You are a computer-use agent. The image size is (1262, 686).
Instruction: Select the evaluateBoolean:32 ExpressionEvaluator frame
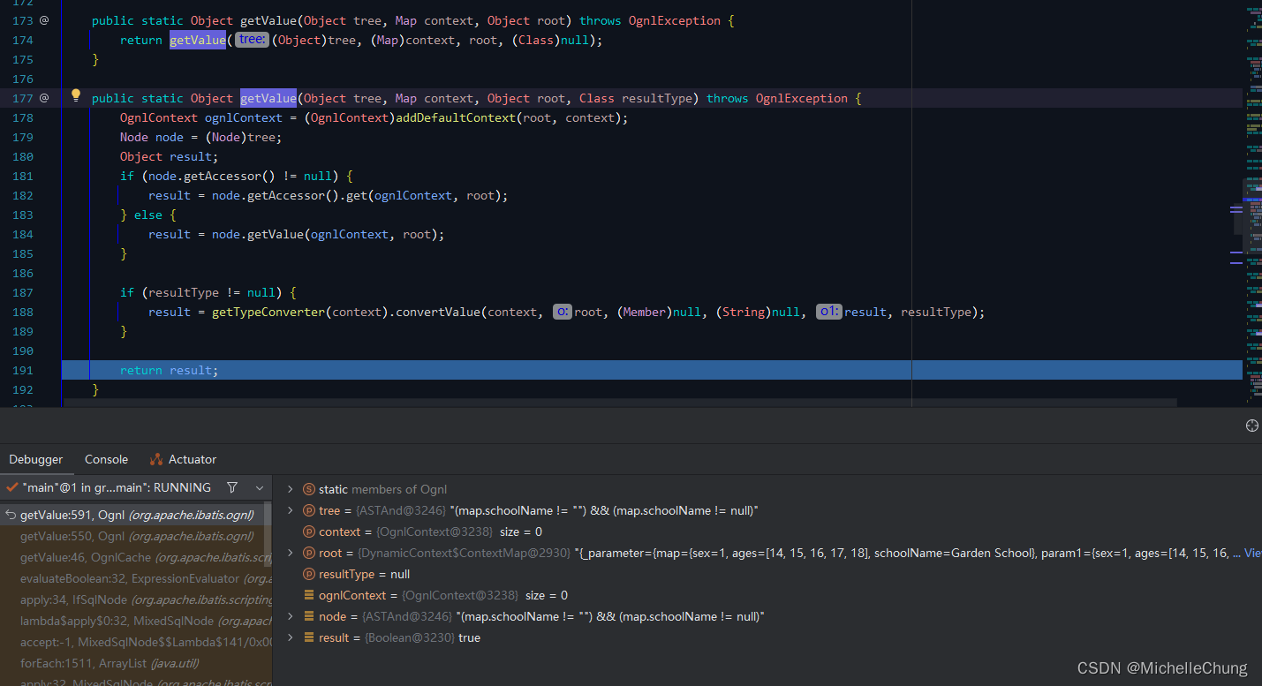tap(136, 578)
